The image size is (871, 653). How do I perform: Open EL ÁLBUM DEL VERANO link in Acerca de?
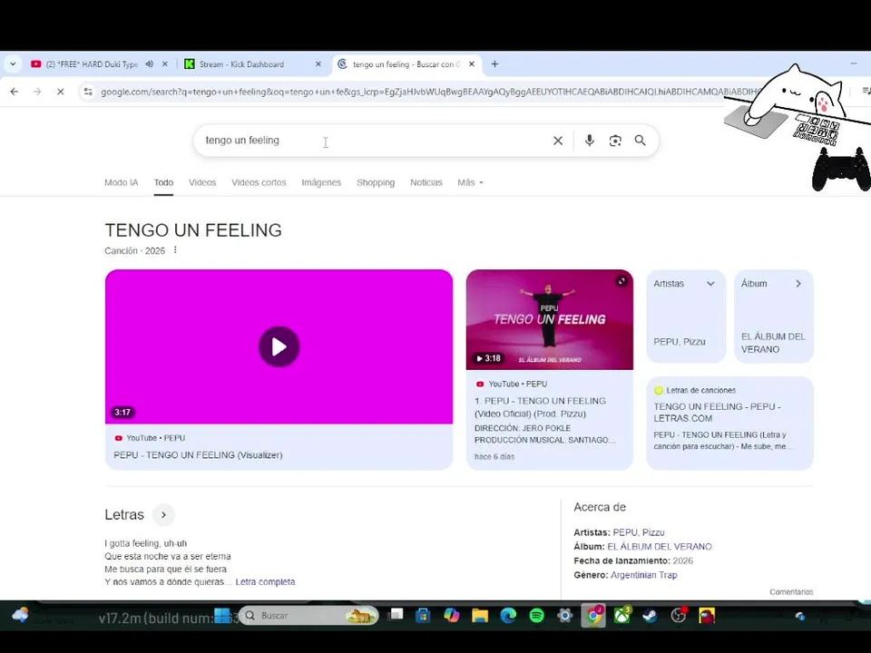click(660, 547)
